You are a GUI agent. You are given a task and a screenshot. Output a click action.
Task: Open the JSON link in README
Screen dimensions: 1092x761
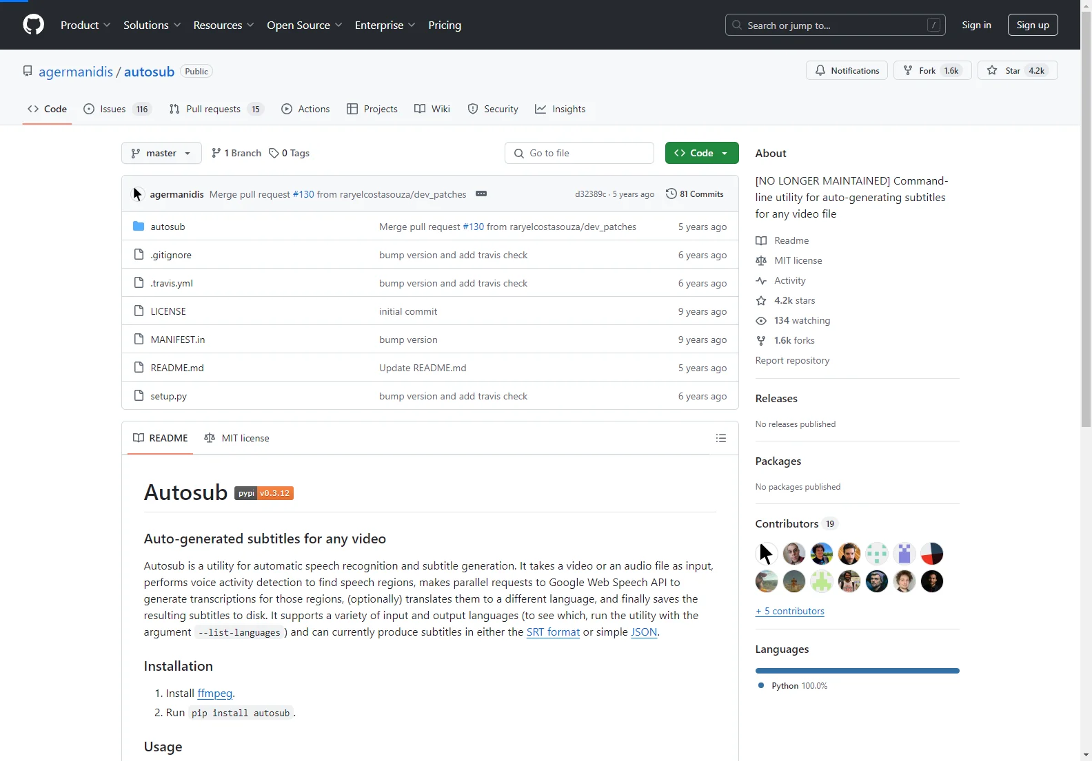644,632
